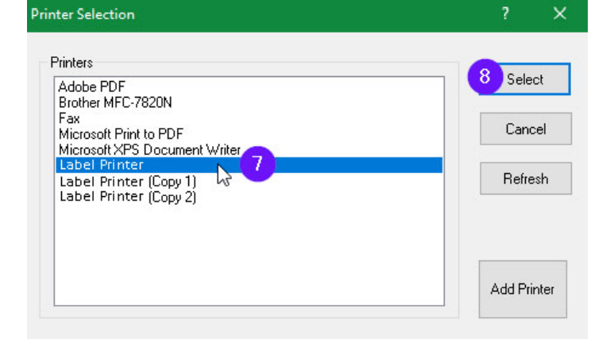Pick the Brother MFC-7820N printer
Image resolution: width=614 pixels, height=343 pixels.
[x=115, y=102]
